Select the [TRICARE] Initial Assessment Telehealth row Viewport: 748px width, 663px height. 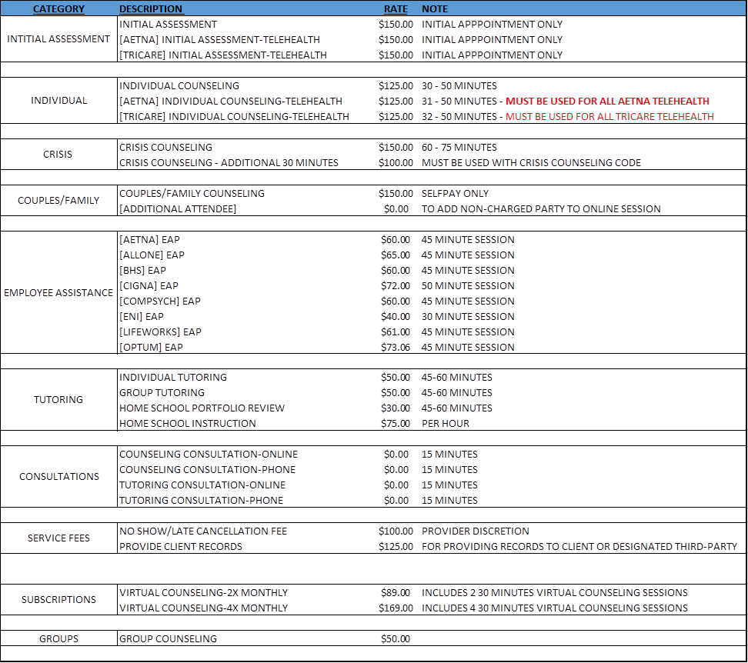(x=223, y=55)
